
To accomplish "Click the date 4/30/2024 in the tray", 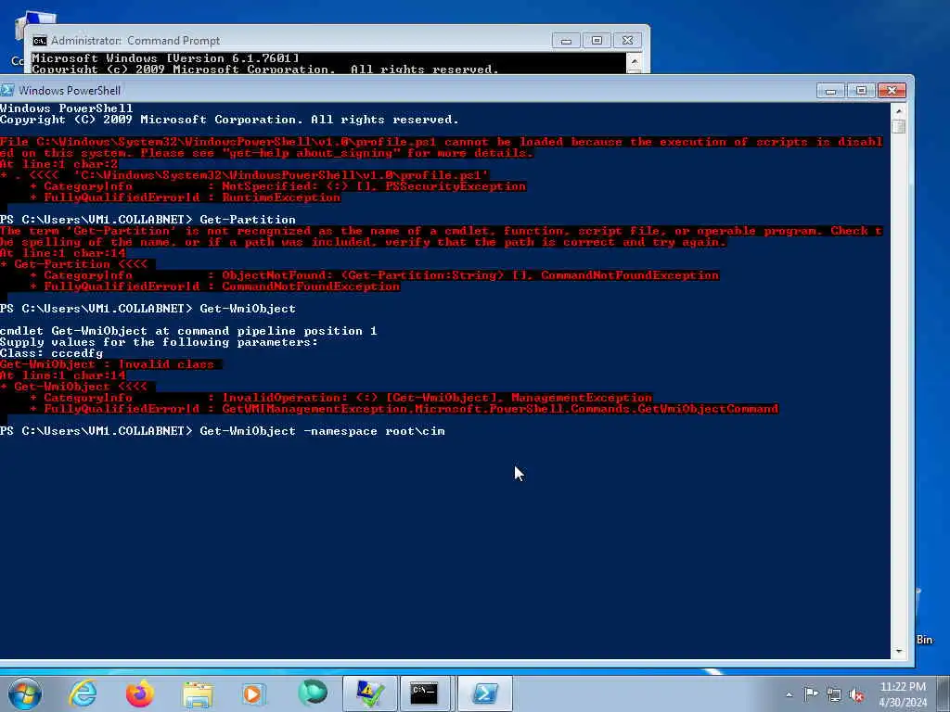I will click(903, 703).
